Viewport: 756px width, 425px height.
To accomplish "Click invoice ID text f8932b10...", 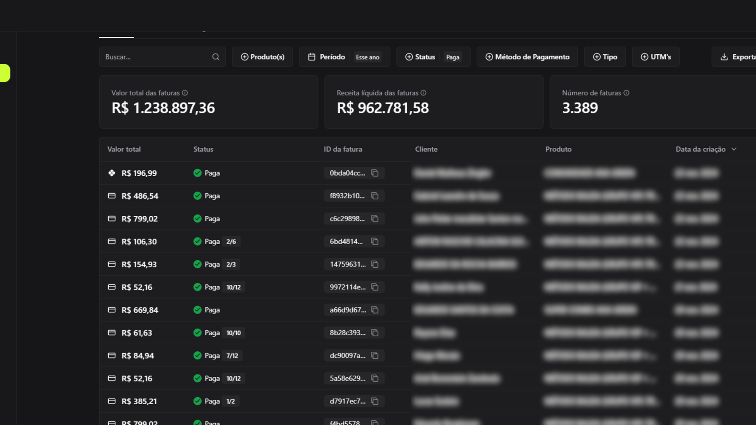I will 347,196.
